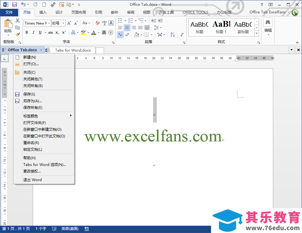The height and width of the screenshot is (233, 302).
Task: Apply character border icon
Action: coord(111,23)
